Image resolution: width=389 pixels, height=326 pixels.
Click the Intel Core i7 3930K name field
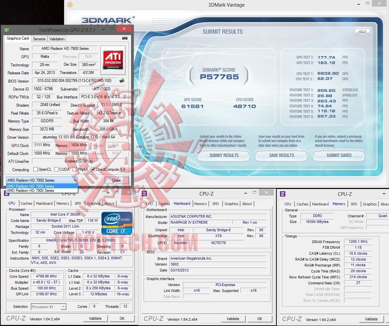[x=65, y=214]
